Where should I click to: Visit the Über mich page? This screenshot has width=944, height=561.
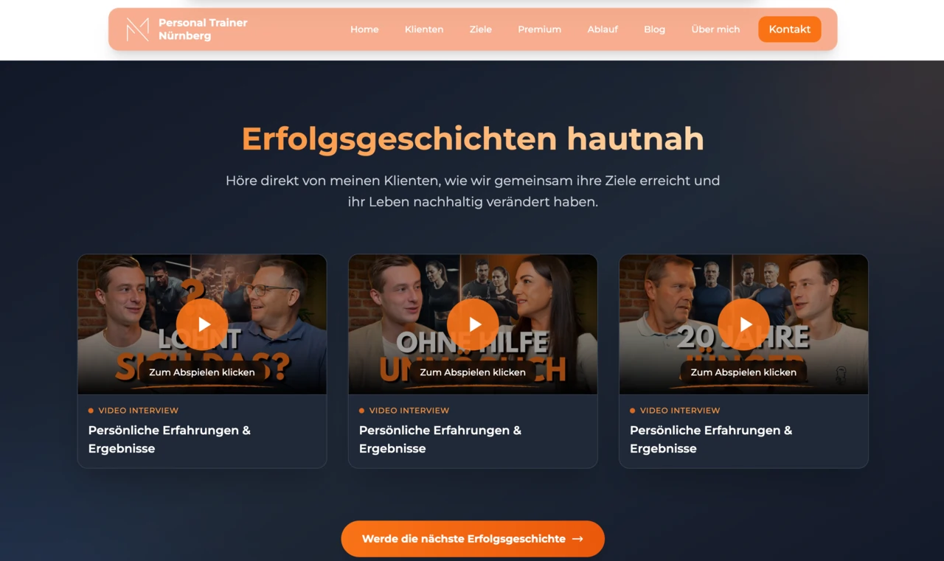coord(715,29)
